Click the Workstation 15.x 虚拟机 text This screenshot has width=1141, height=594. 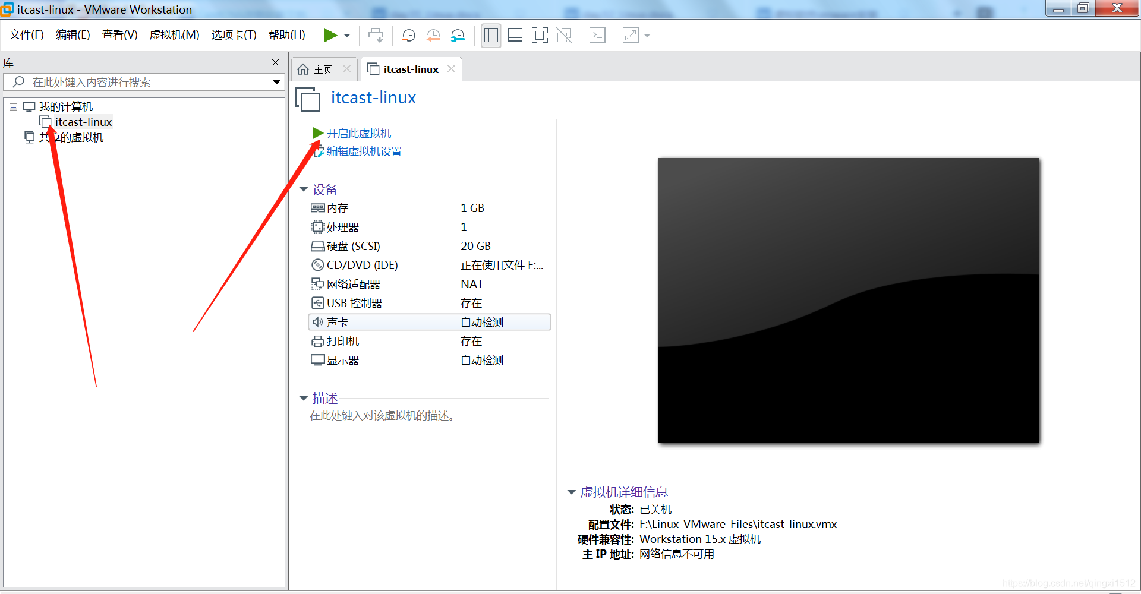700,539
